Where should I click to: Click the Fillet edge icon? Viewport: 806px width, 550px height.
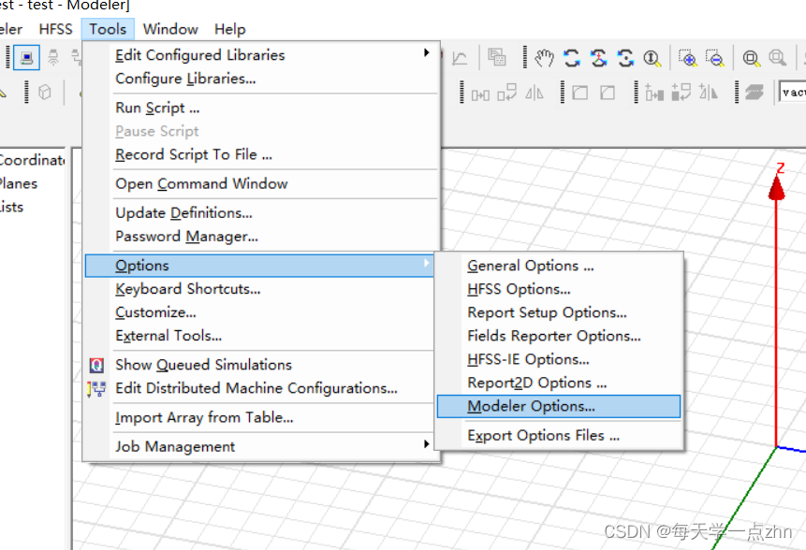580,93
